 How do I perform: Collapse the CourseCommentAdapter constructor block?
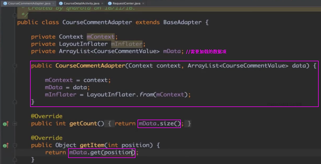(15, 66)
